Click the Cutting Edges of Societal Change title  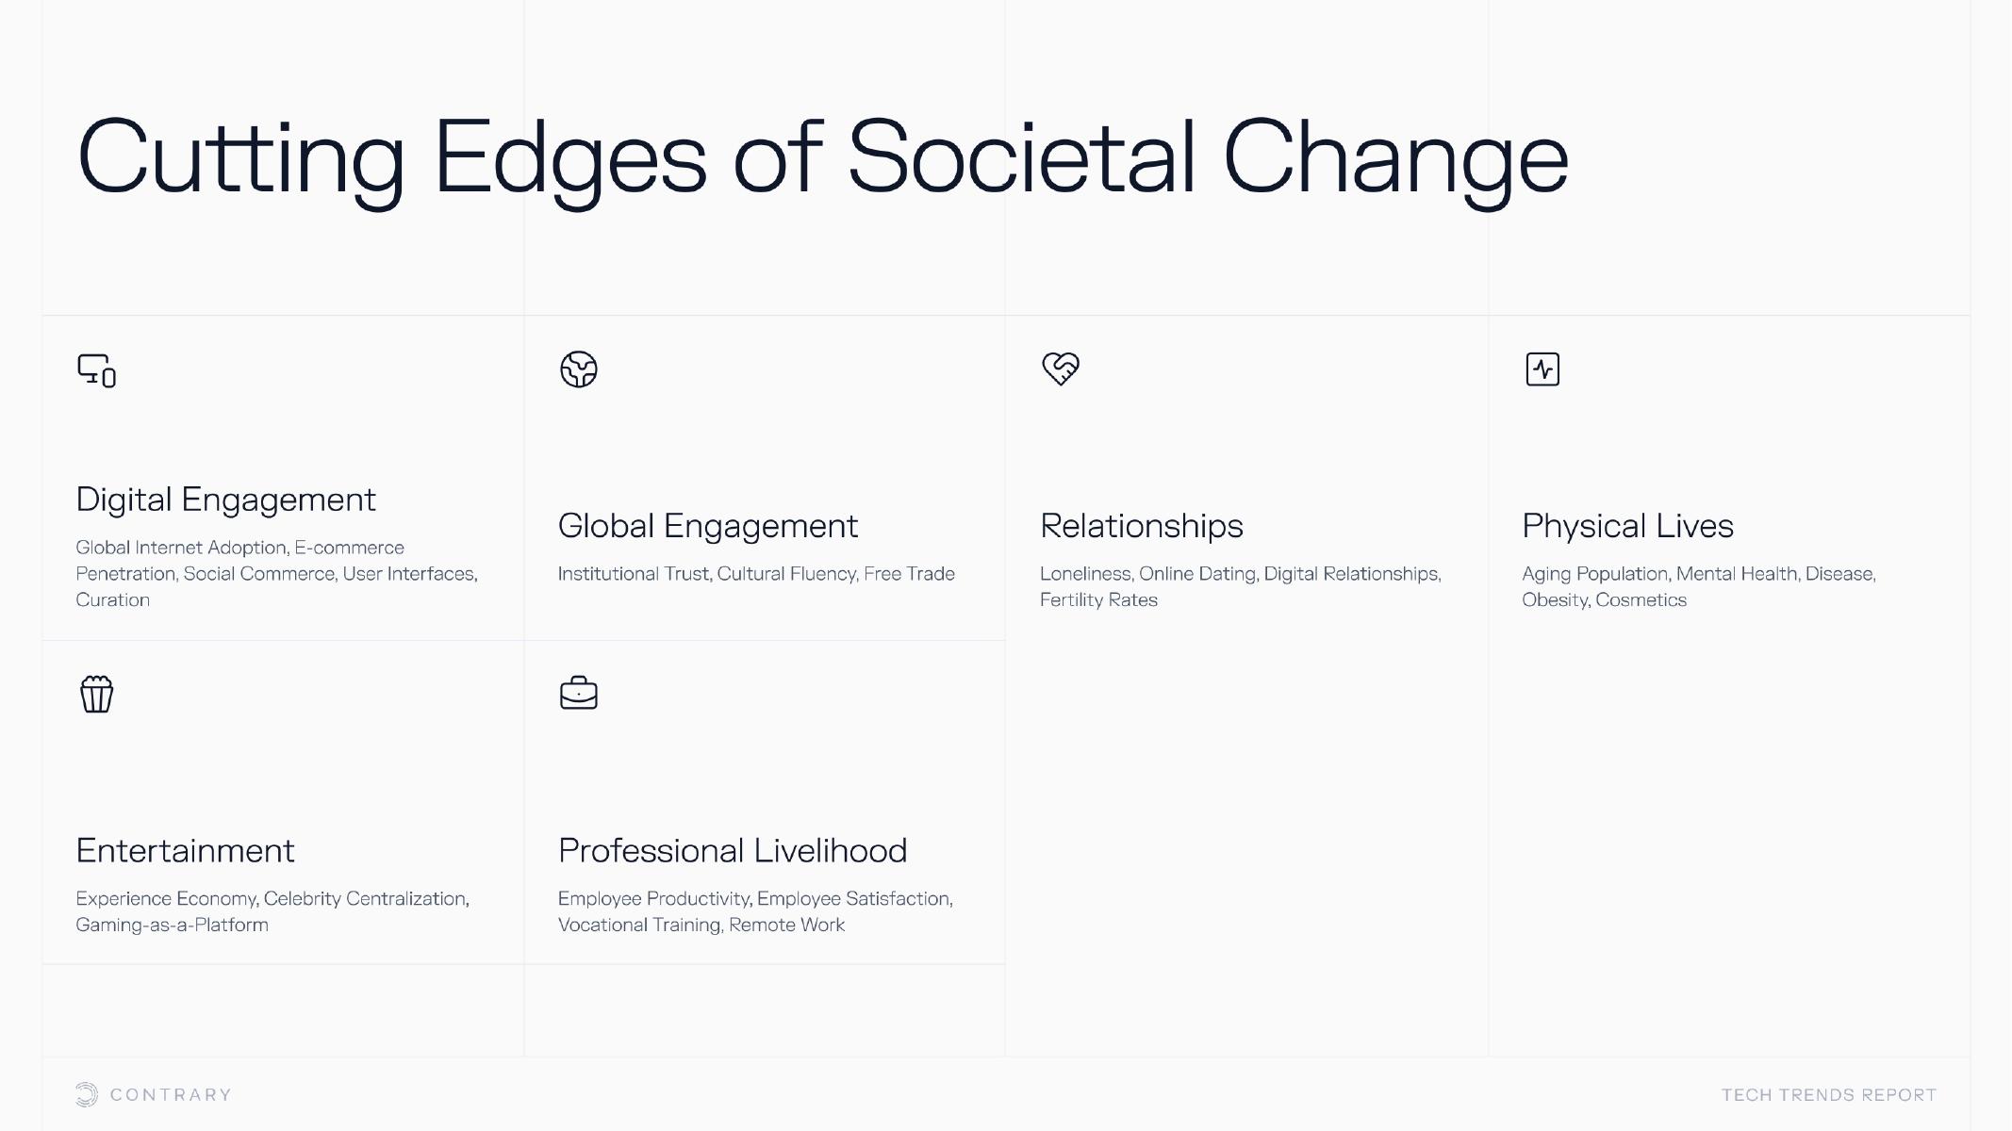tap(822, 156)
